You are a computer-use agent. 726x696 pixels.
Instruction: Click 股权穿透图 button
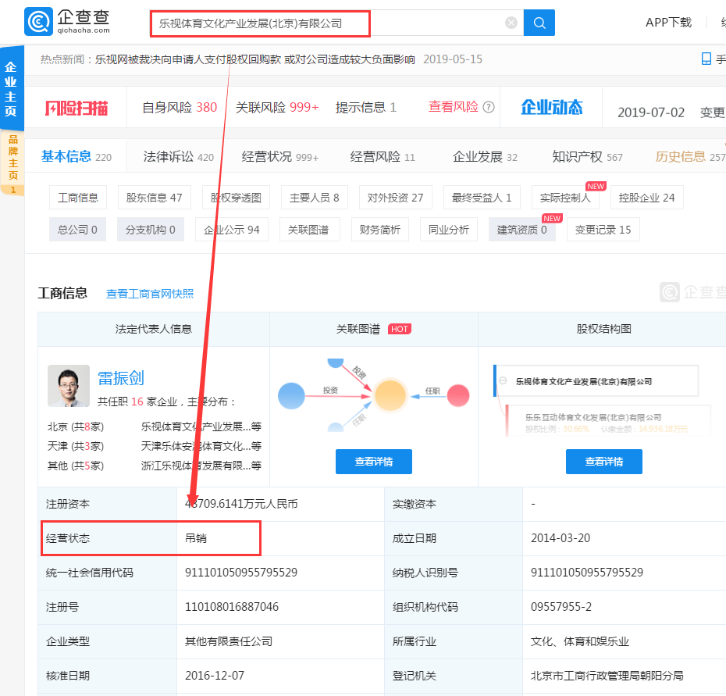coord(236,198)
